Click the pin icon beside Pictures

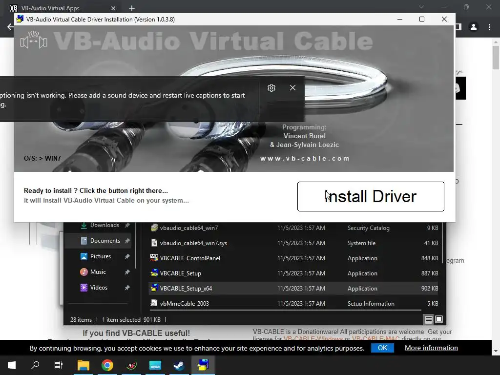click(x=127, y=256)
